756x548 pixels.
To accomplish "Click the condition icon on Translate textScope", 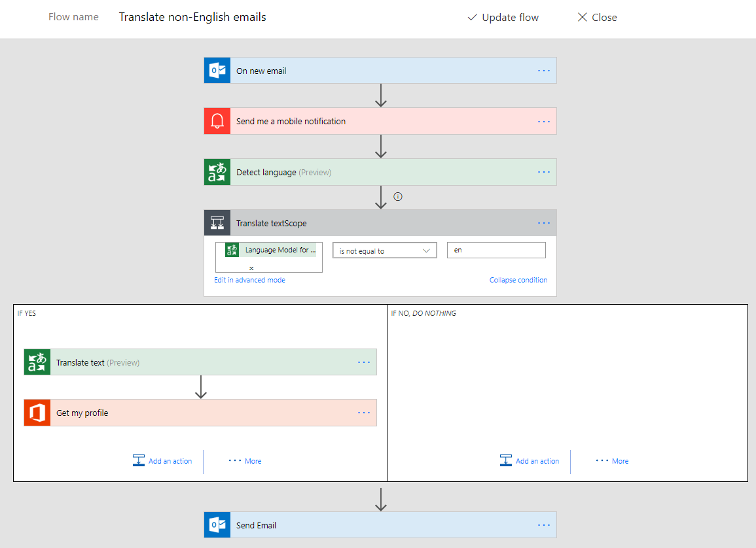I will coord(217,223).
